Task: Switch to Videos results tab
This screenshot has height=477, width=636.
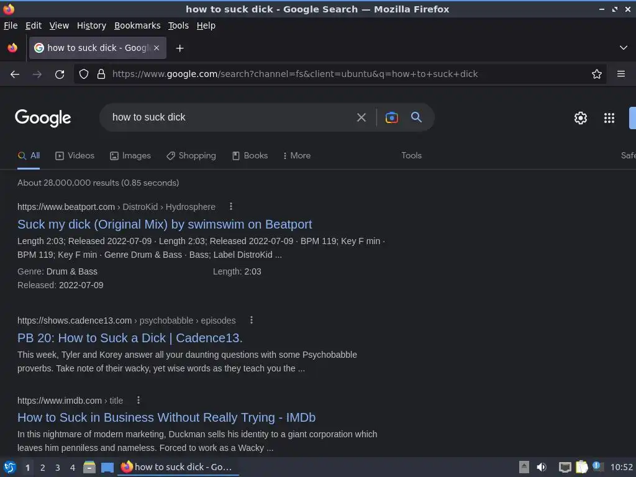Action: pyautogui.click(x=75, y=156)
